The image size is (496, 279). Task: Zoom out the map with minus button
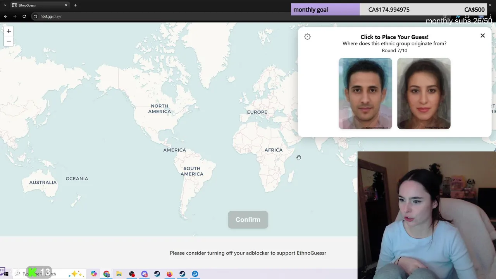click(9, 41)
